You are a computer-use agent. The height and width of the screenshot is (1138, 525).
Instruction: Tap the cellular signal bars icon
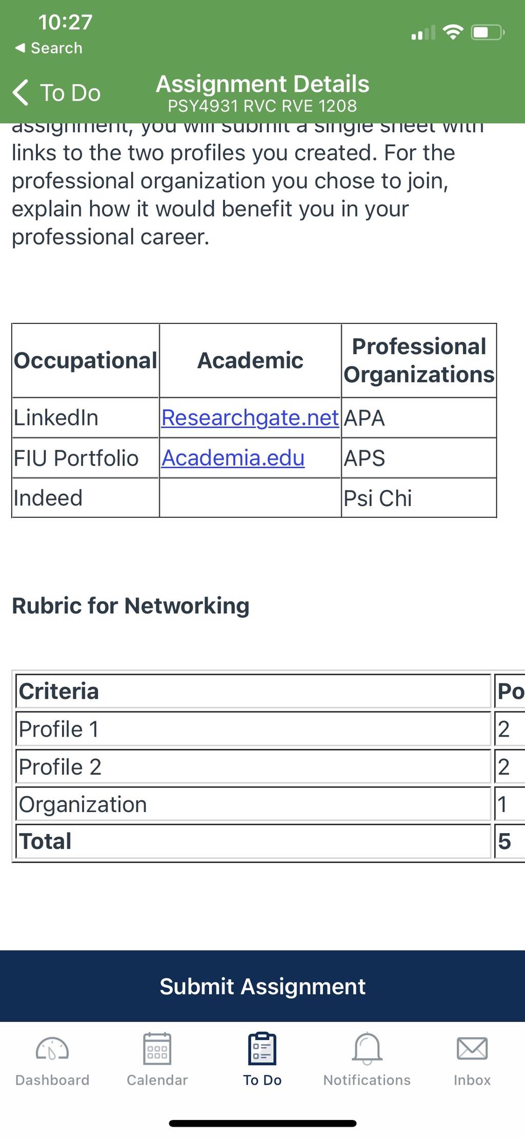(x=423, y=32)
